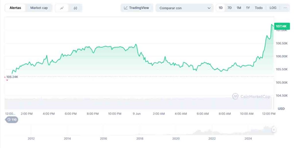This screenshot has height=148, width=294.
Task: Choose the 1M time range
Action: [x=239, y=8]
